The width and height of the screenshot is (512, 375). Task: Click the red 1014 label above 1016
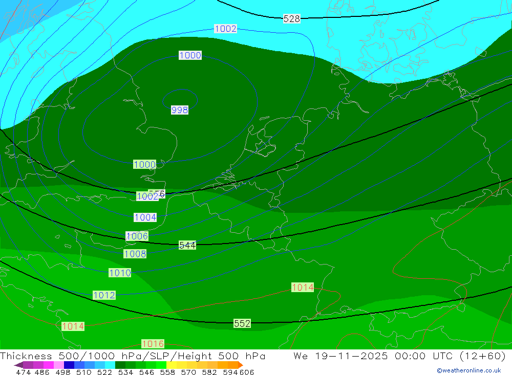click(x=73, y=326)
